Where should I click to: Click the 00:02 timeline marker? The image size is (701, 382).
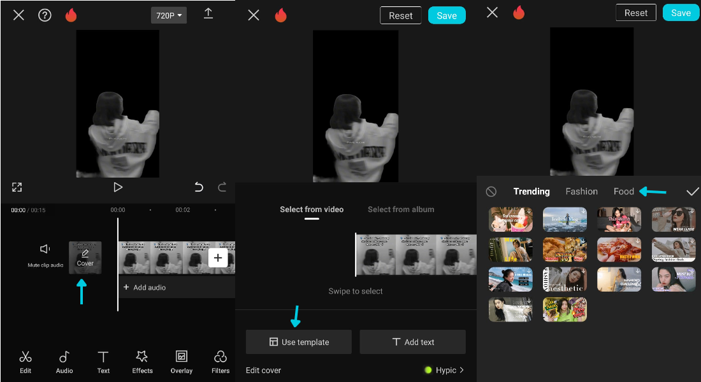[182, 209]
